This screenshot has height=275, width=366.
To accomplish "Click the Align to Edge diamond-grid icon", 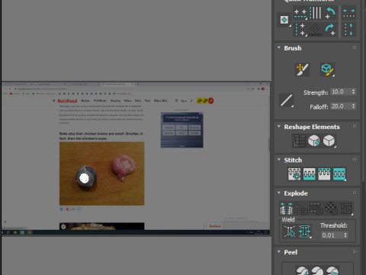I will (316, 29).
